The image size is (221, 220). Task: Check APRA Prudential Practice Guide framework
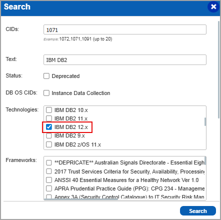[x=49, y=188]
